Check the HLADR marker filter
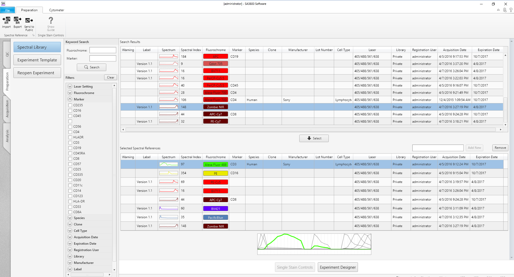Viewport: 514px width, 277px height. 70,137
